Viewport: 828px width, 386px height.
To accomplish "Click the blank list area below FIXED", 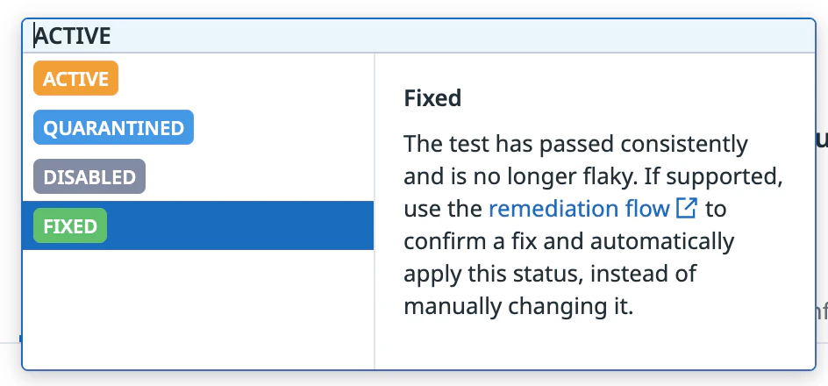I will (x=197, y=307).
